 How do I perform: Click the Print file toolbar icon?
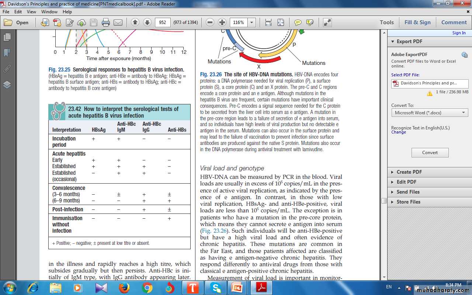point(106,22)
